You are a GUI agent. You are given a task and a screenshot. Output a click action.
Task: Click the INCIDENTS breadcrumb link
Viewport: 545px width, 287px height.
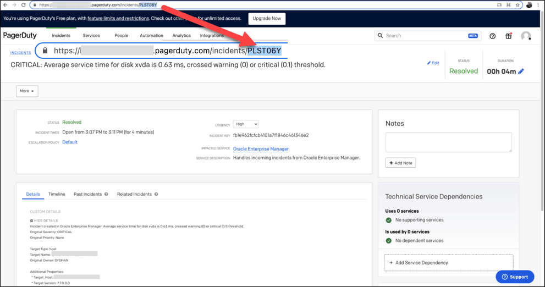pos(20,52)
